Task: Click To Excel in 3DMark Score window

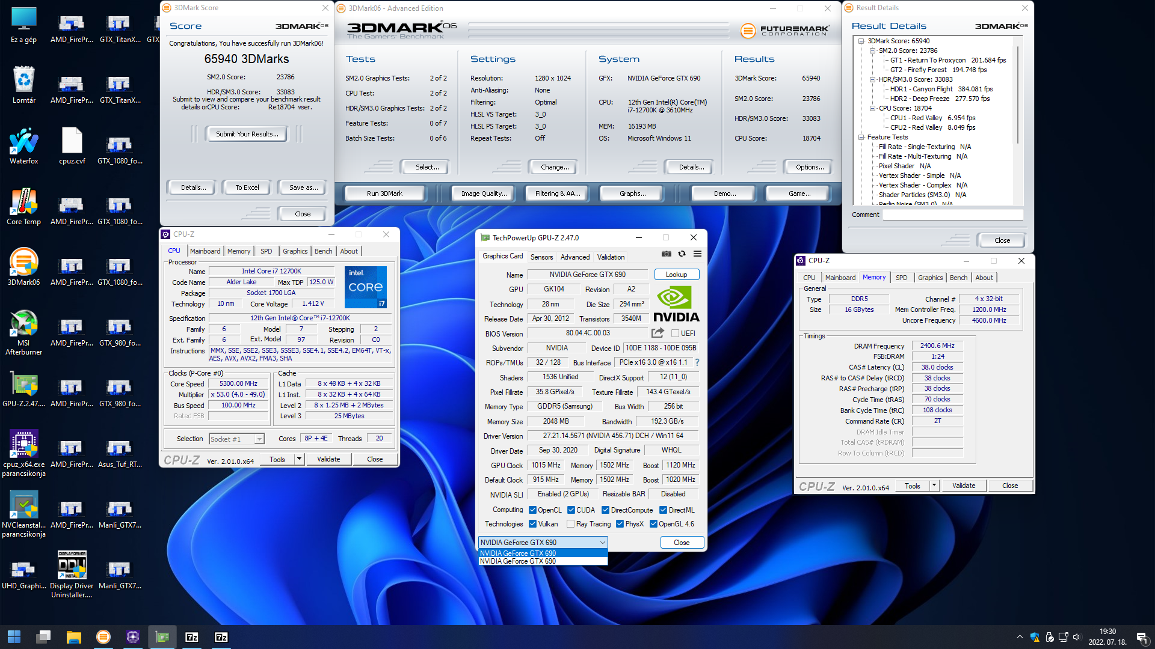Action: pyautogui.click(x=247, y=187)
